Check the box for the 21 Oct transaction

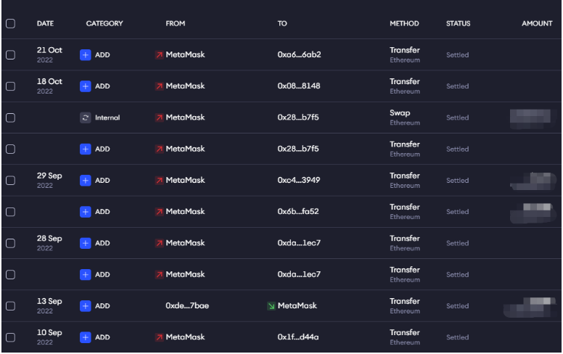10,55
